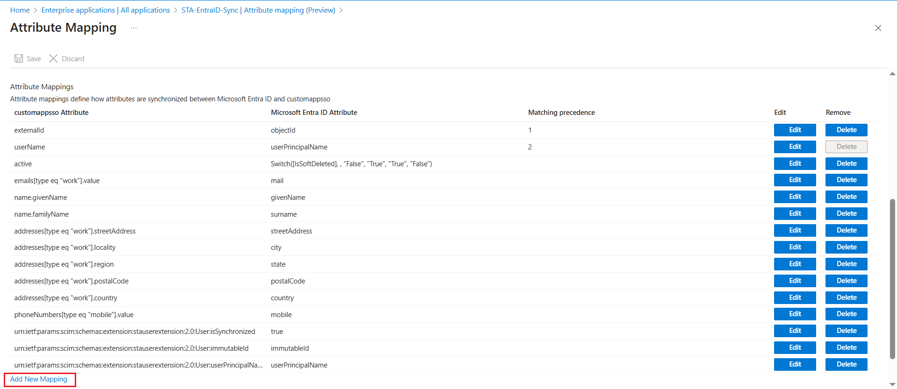Edit the externalId mapping

(795, 130)
